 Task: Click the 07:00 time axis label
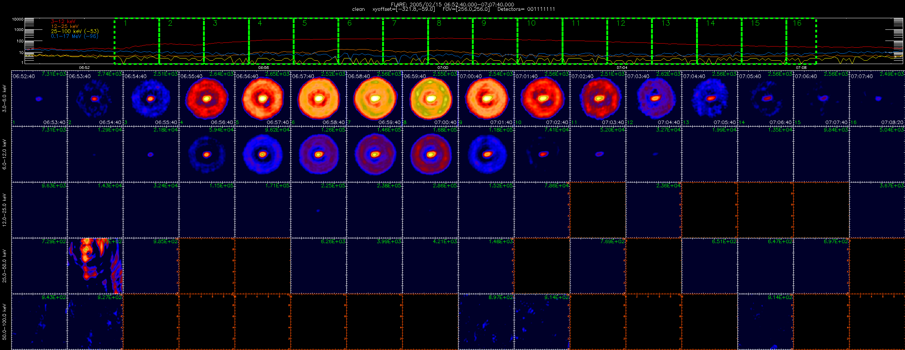pos(443,68)
